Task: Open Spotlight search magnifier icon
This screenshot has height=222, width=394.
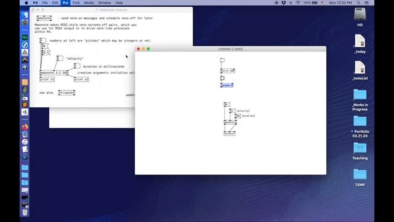Action: [x=358, y=2]
